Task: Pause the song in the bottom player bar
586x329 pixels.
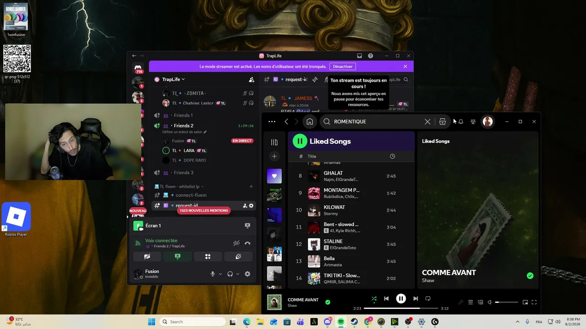Action: 401,299
